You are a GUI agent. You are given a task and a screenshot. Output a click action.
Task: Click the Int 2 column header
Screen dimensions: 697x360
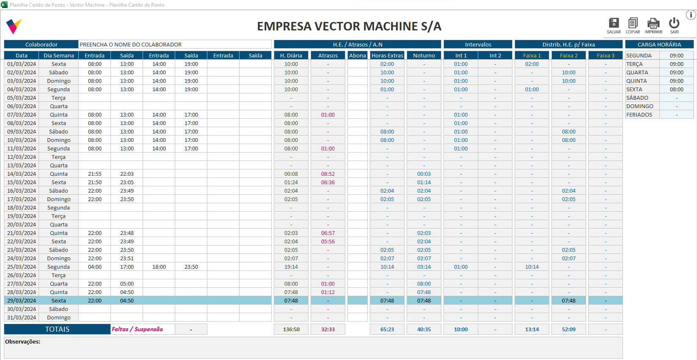tap(495, 55)
